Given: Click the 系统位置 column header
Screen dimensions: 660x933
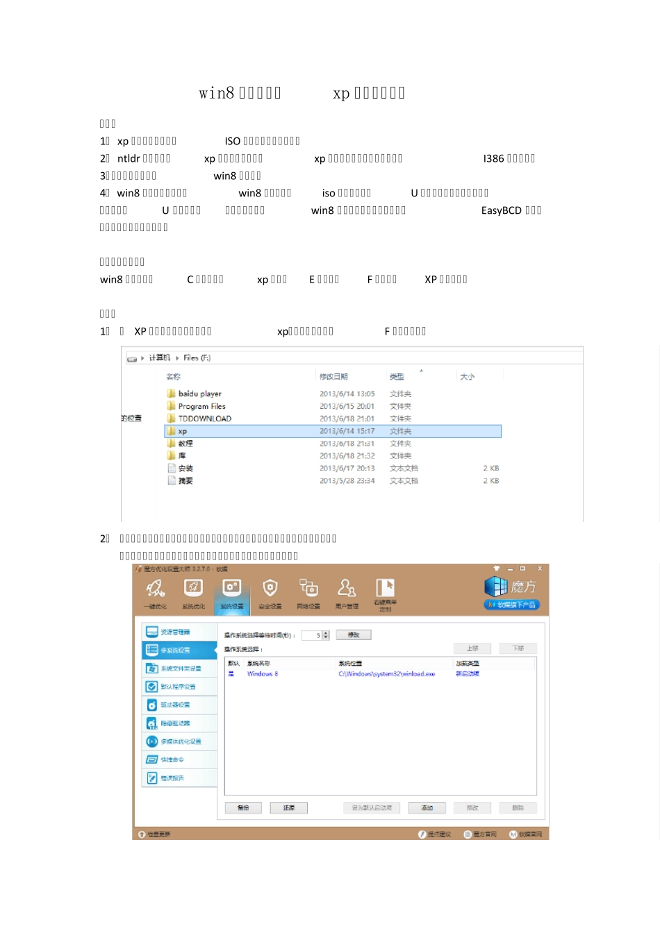Looking at the screenshot, I should [x=350, y=664].
